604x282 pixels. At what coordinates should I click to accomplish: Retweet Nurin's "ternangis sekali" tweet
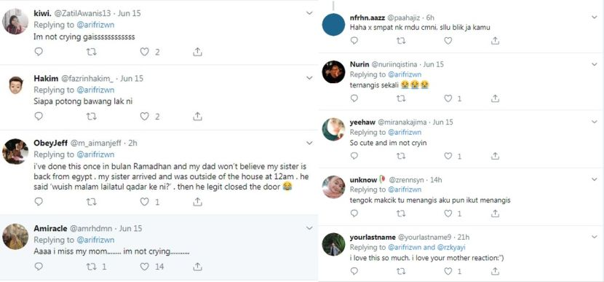(401, 99)
